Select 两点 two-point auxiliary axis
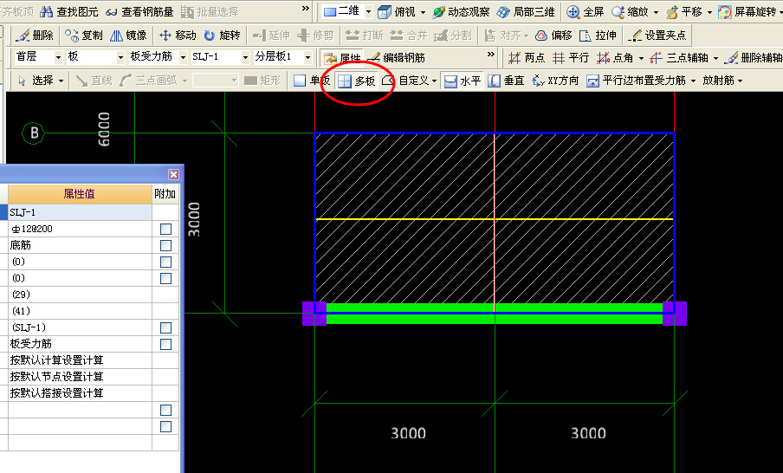 527,58
